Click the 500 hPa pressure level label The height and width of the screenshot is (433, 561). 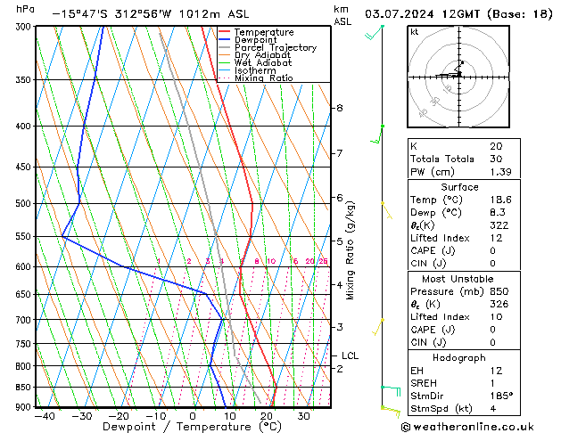25,203
